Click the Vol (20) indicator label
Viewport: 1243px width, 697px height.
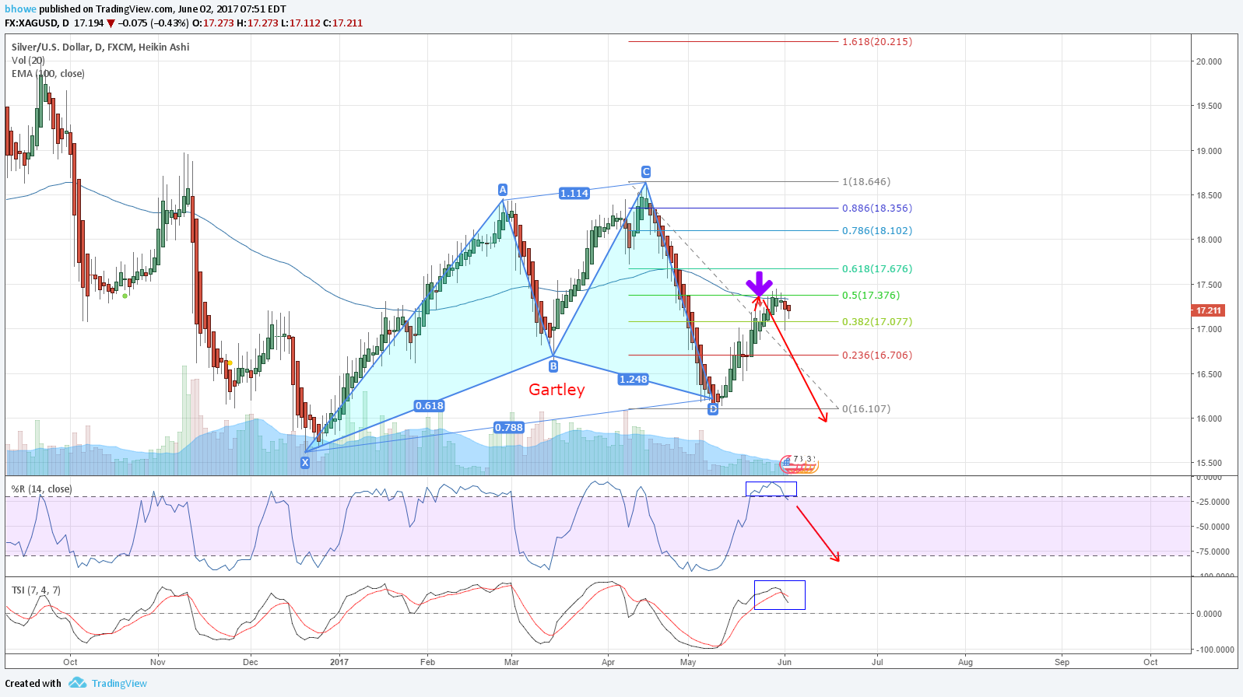click(x=28, y=60)
